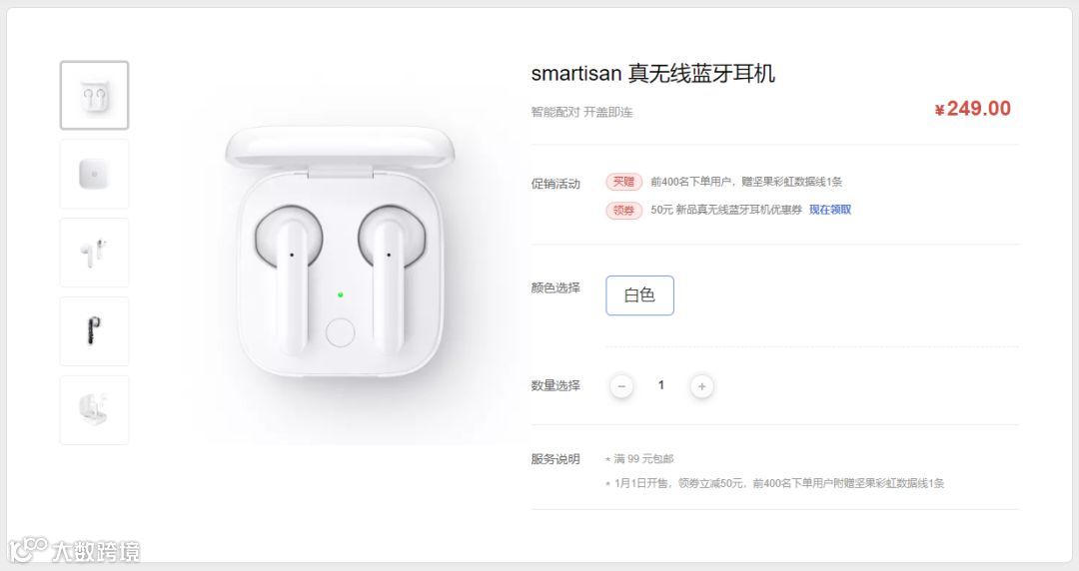Click the 前400名下单用户 gift promotion text

[746, 182]
